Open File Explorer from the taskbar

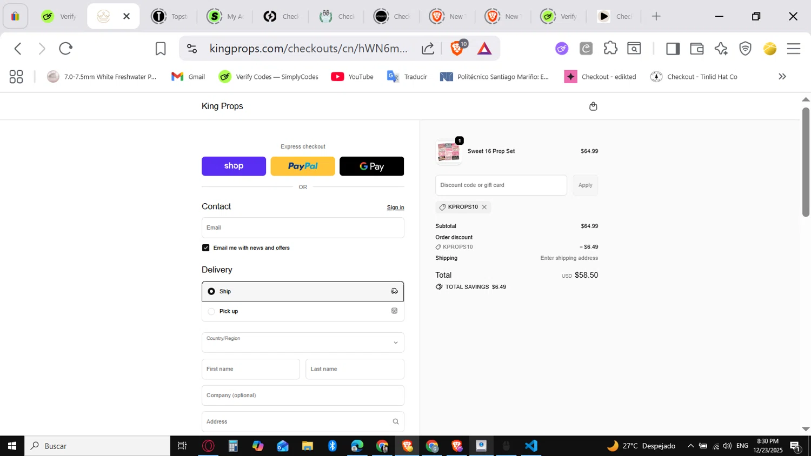pos(307,446)
